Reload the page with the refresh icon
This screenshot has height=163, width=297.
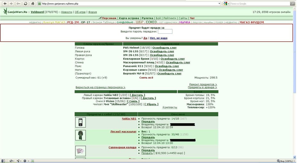click(25, 4)
